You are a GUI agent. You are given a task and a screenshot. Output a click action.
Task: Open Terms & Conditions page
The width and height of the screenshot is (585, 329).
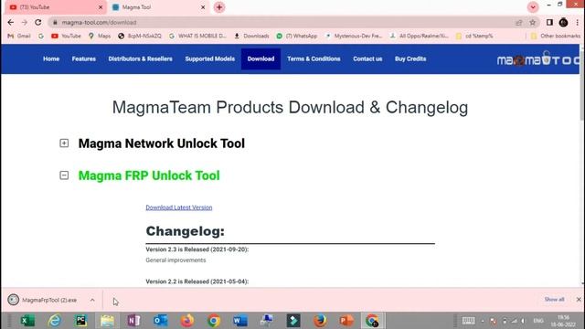click(314, 58)
